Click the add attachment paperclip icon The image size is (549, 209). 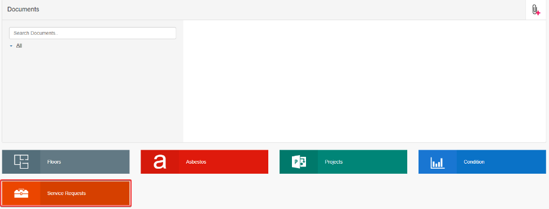[x=535, y=10]
